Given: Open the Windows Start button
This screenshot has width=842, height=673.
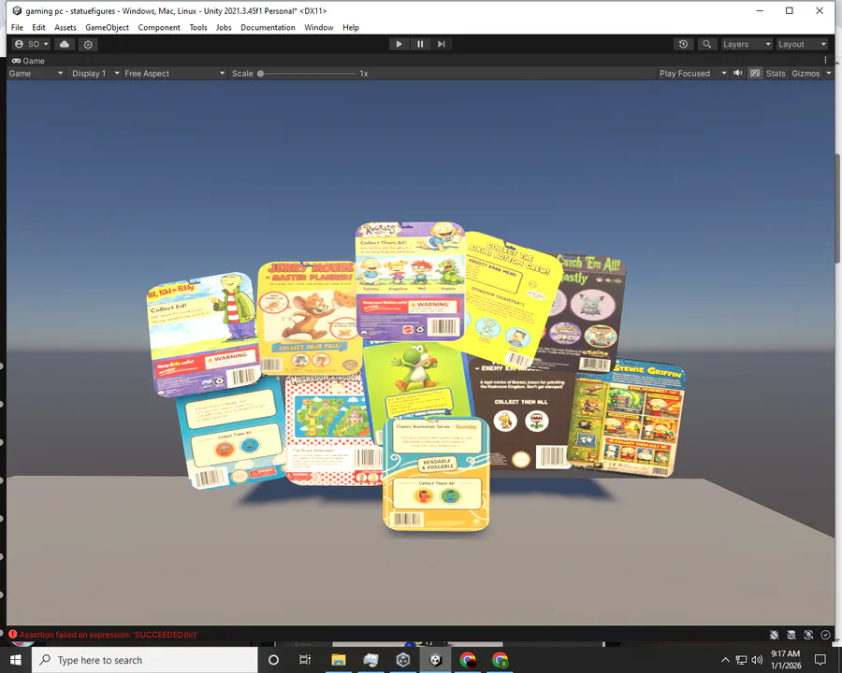Looking at the screenshot, I should click(16, 660).
